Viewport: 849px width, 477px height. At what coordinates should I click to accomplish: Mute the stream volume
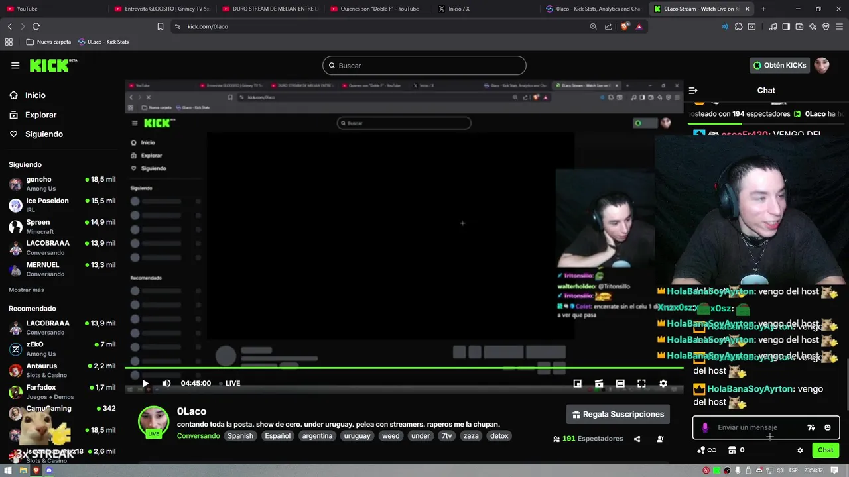point(166,383)
